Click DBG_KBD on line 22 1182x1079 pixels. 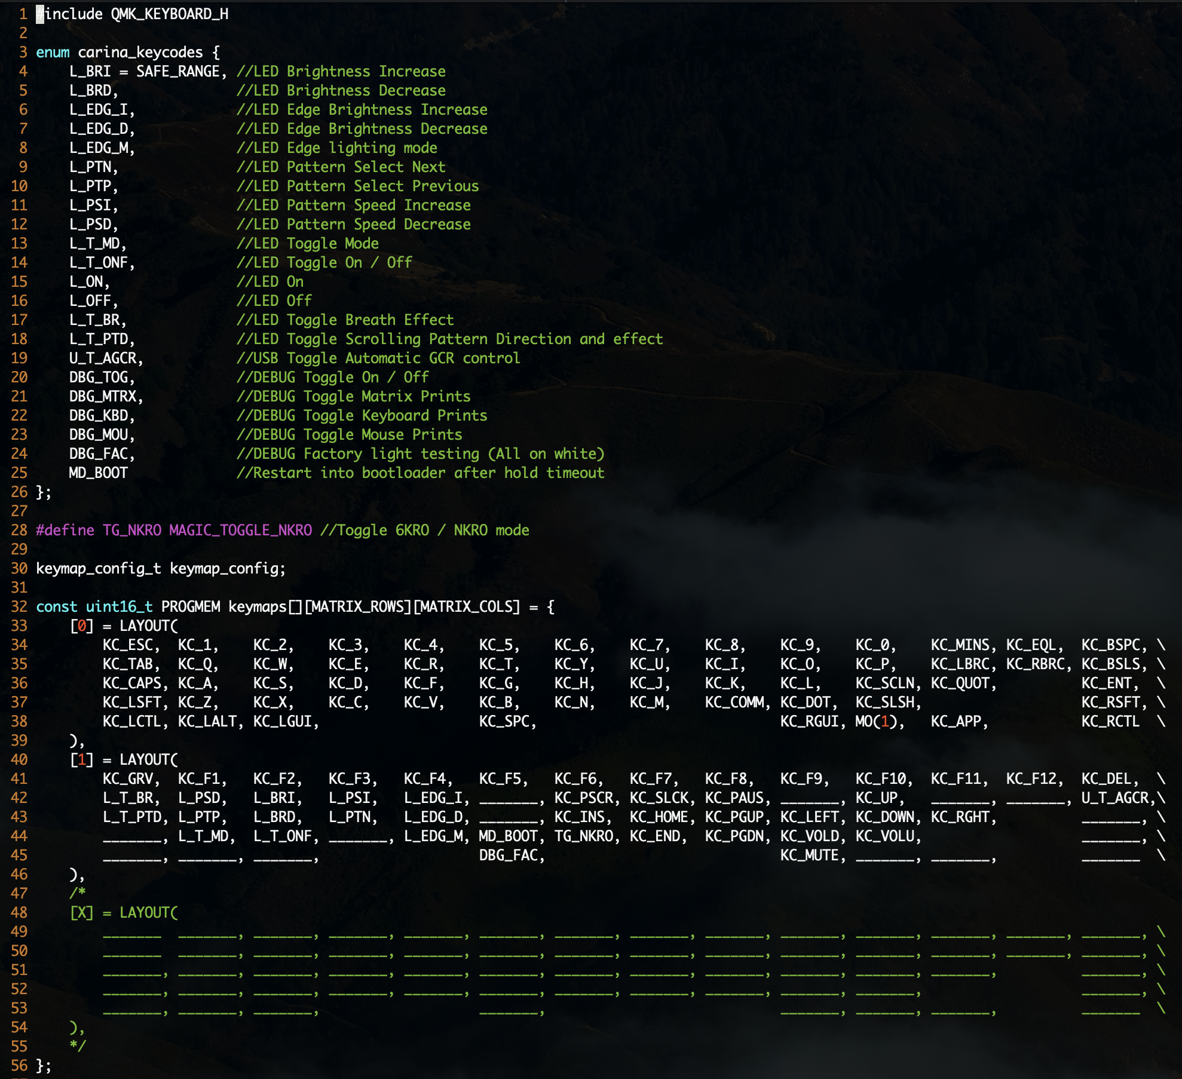99,415
